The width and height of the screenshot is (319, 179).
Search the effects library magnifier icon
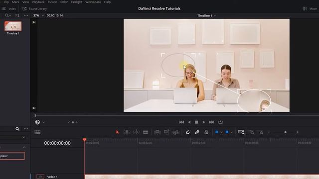point(17,129)
